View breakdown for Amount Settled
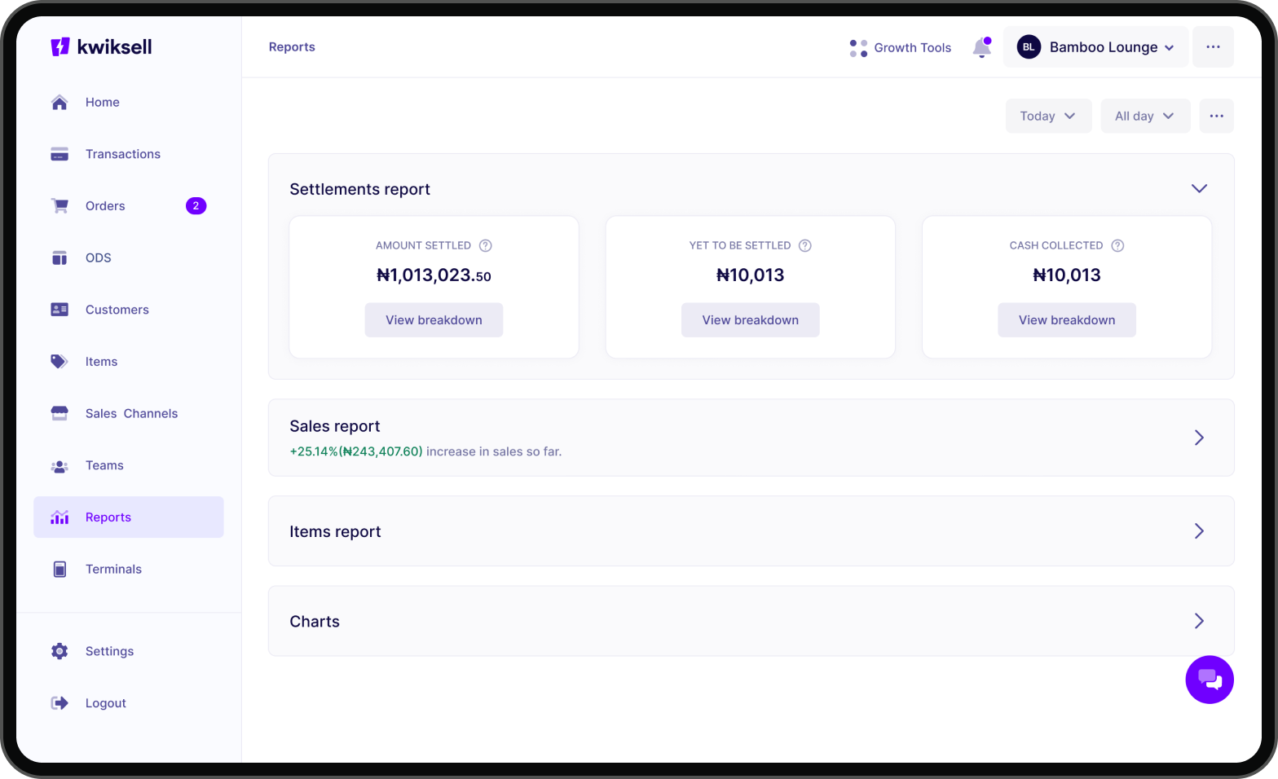Screen dimensions: 1278x779 tap(434, 320)
